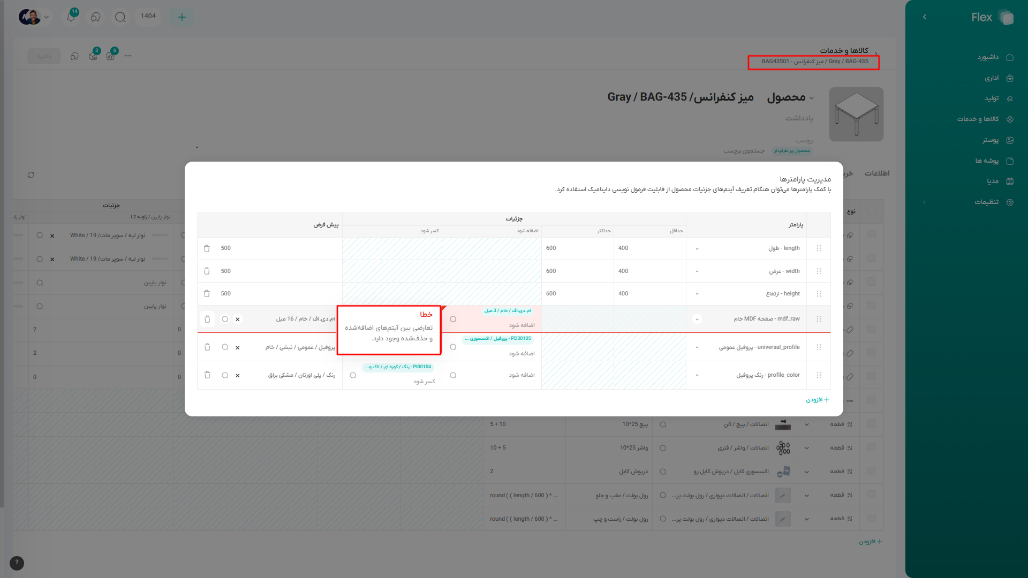This screenshot has height=578, width=1028.
Task: Click the refresh icon above the table
Action: pyautogui.click(x=31, y=175)
